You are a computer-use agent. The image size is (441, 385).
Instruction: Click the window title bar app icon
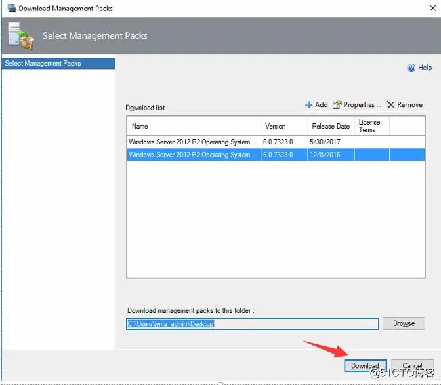click(x=11, y=9)
